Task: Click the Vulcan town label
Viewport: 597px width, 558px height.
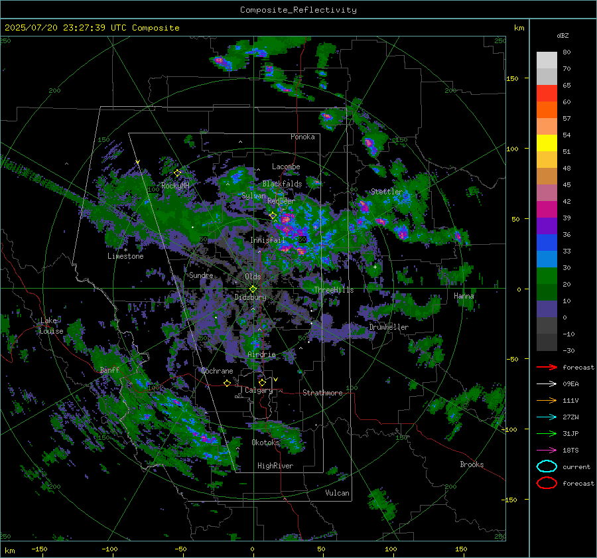Action: tap(337, 493)
